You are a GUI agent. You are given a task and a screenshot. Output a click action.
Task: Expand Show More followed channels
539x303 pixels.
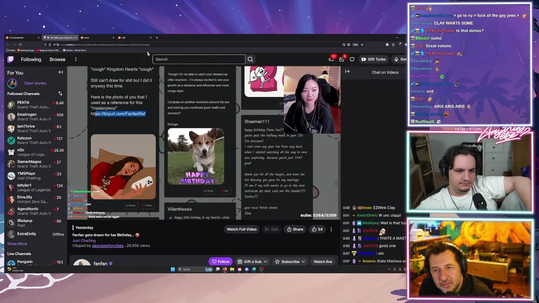pos(17,244)
